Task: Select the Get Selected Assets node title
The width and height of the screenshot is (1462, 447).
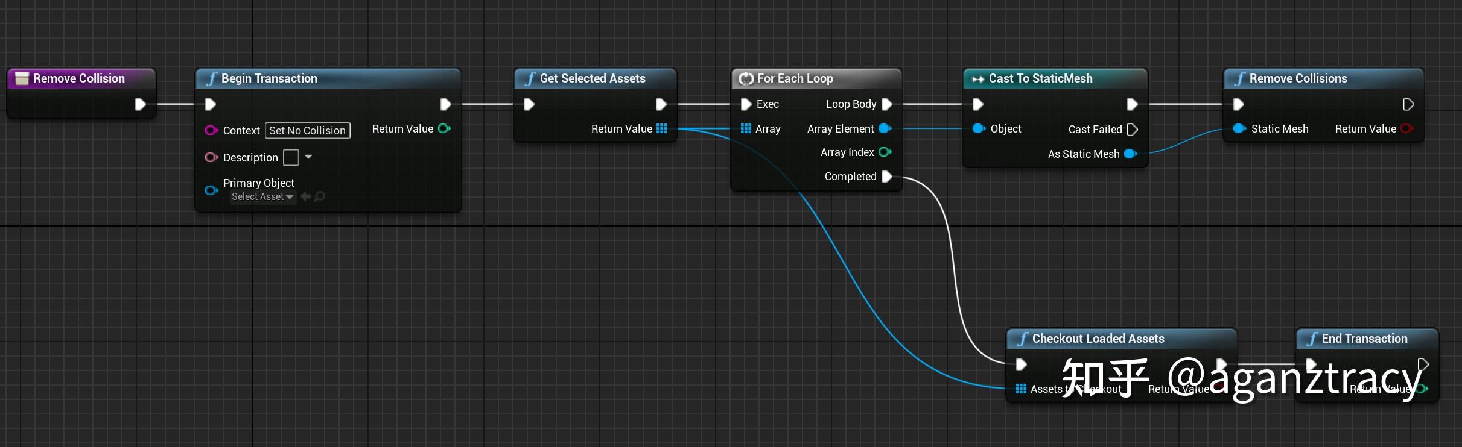Action: pos(593,78)
